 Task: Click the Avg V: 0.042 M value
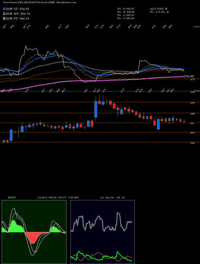pos(158,8)
